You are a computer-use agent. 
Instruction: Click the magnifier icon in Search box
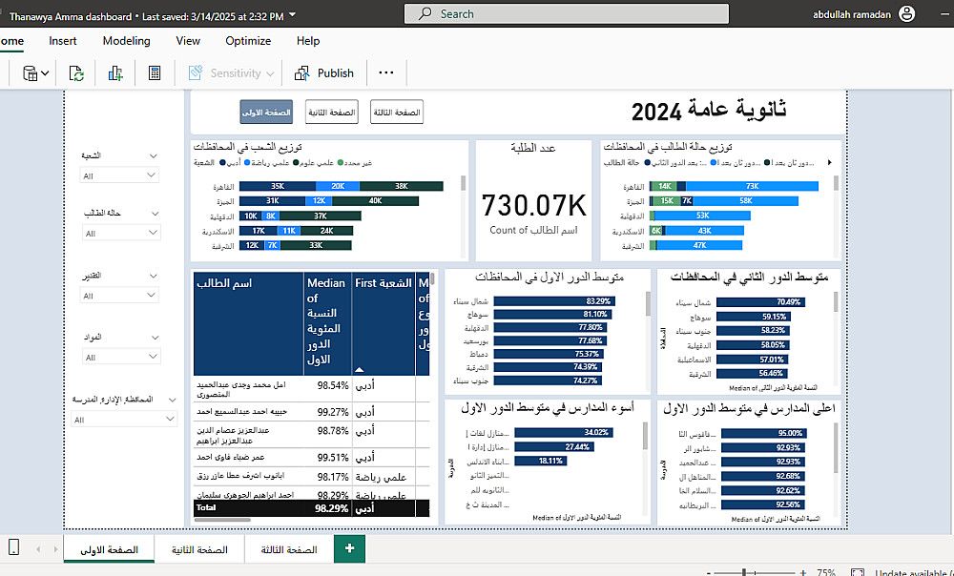[x=425, y=13]
